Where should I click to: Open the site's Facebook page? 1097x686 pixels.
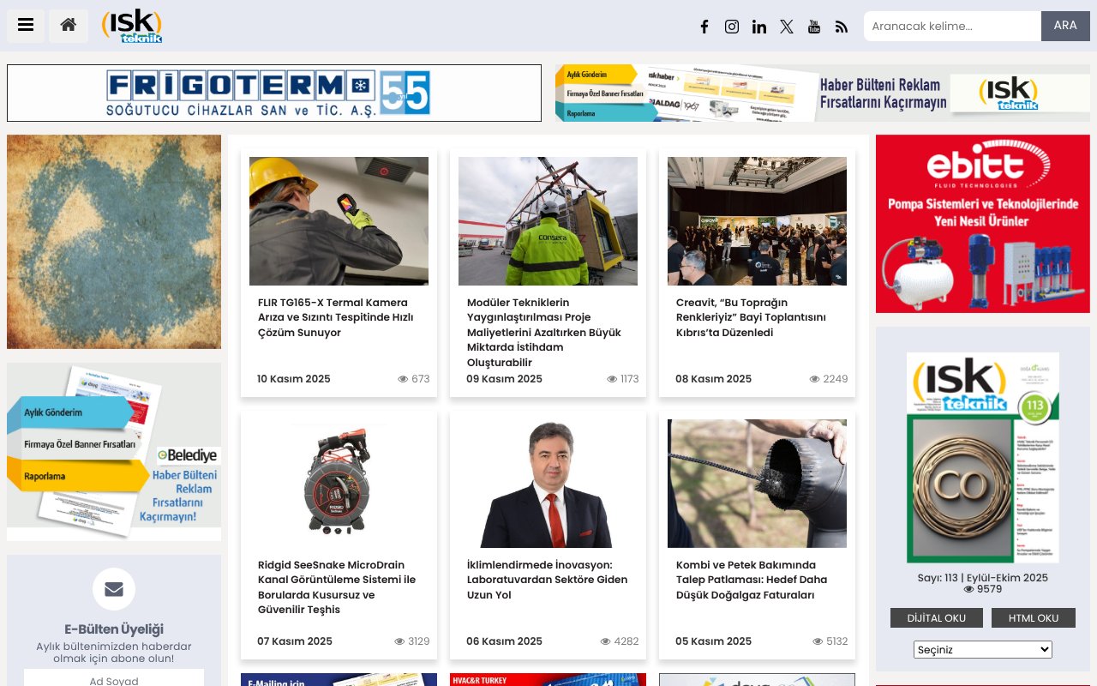click(x=704, y=27)
